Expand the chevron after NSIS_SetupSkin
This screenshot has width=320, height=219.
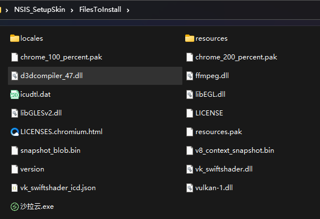coord(72,10)
